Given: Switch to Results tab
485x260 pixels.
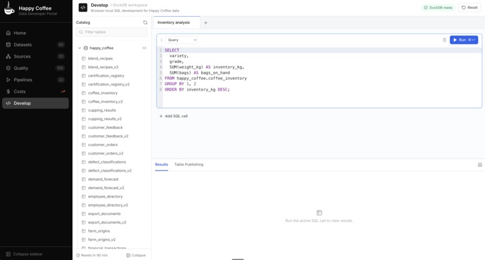Looking at the screenshot, I should pos(161,165).
